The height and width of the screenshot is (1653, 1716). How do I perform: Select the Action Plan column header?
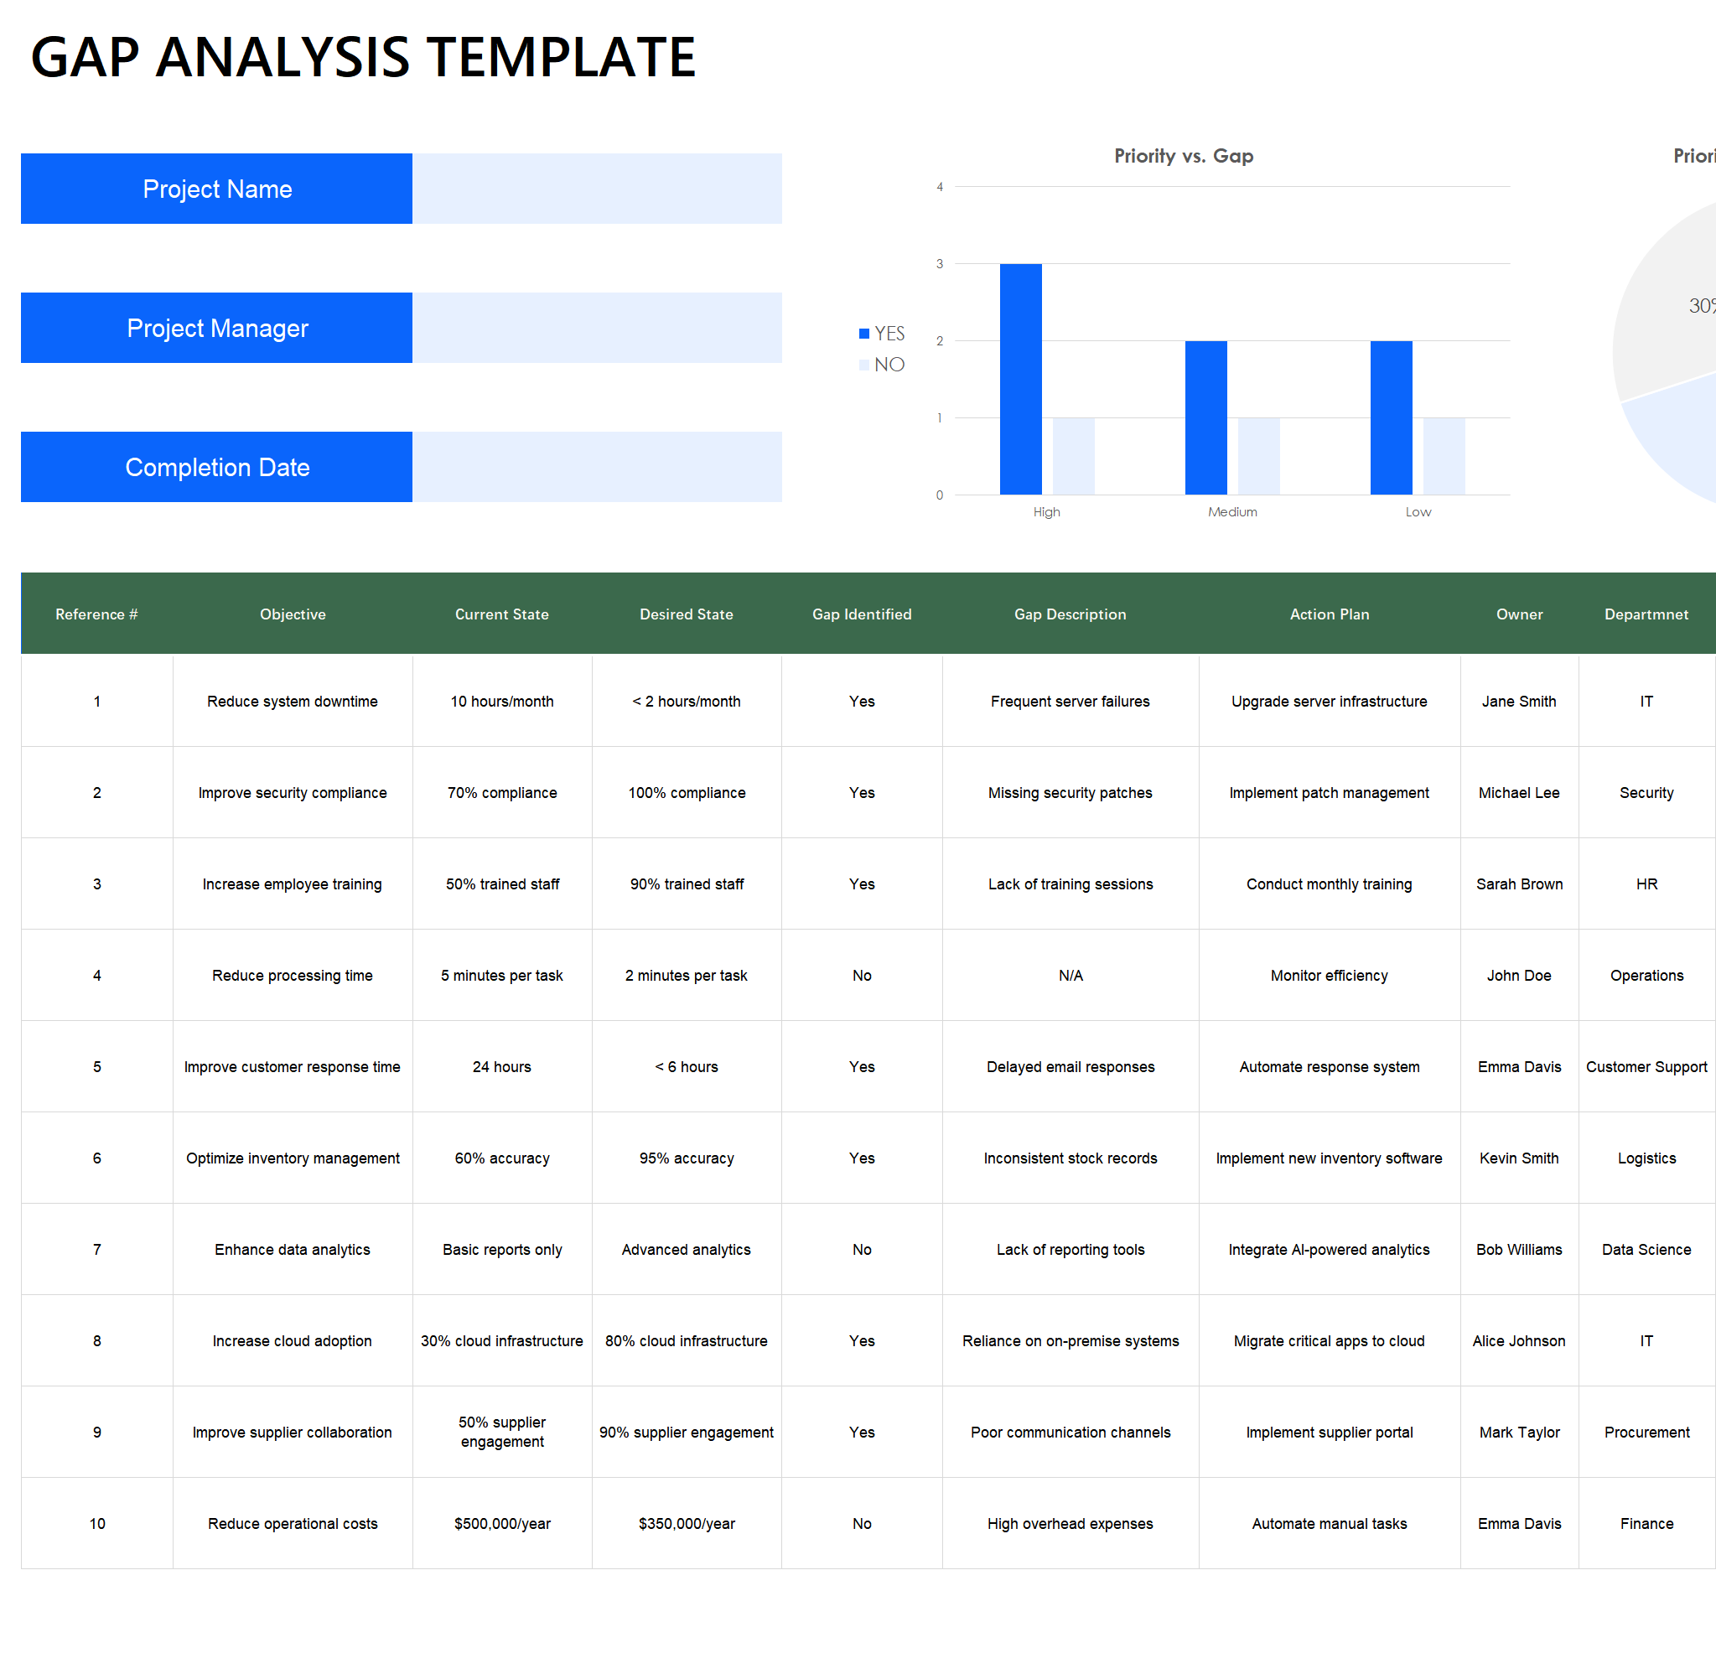click(x=1329, y=614)
